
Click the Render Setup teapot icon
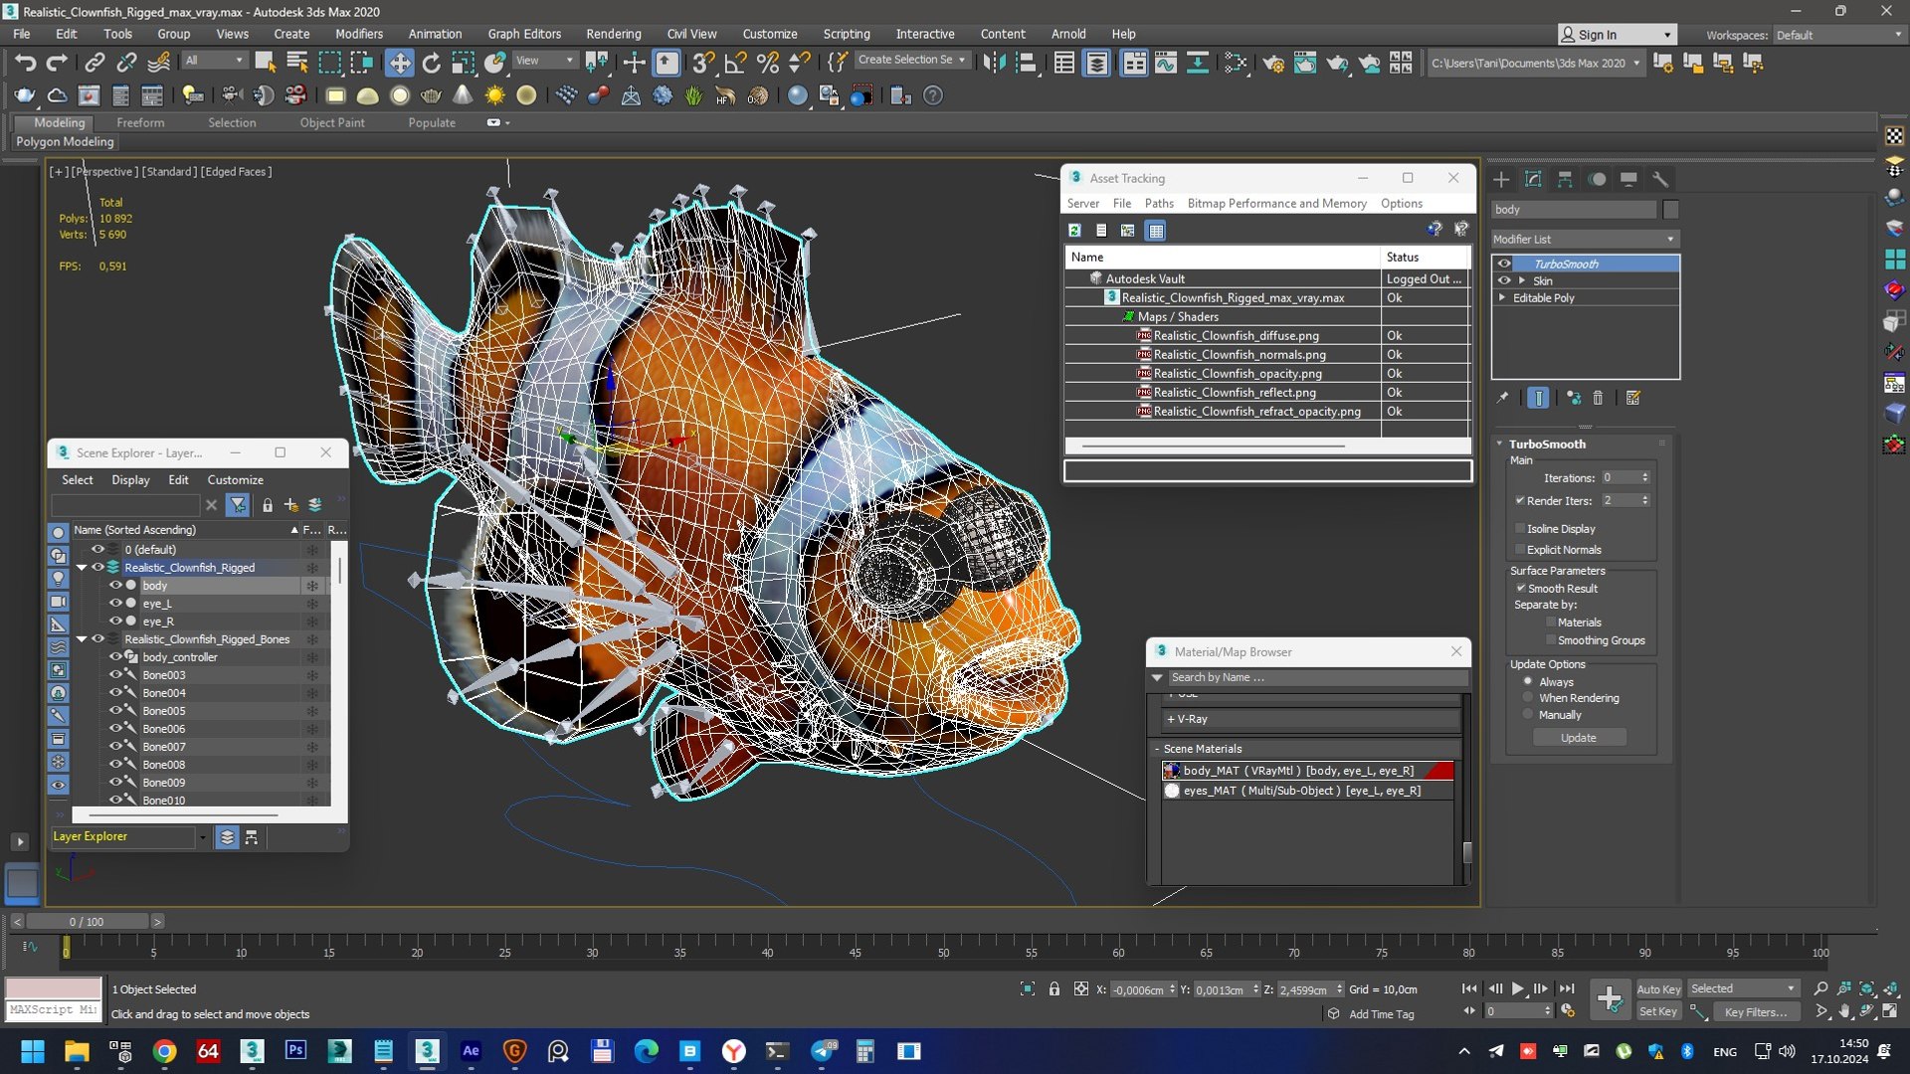coord(1272,63)
